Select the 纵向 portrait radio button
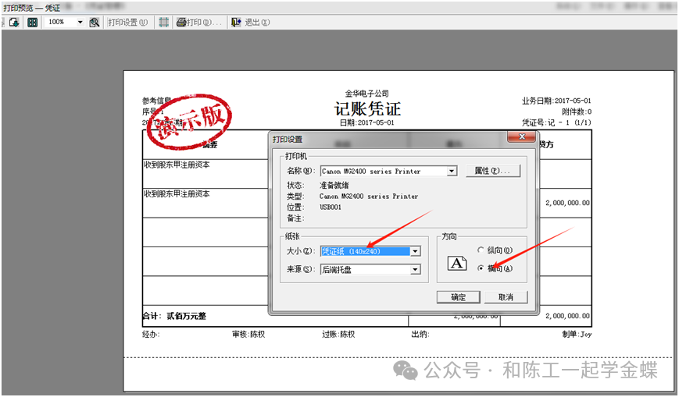The width and height of the screenshot is (679, 397). (481, 250)
